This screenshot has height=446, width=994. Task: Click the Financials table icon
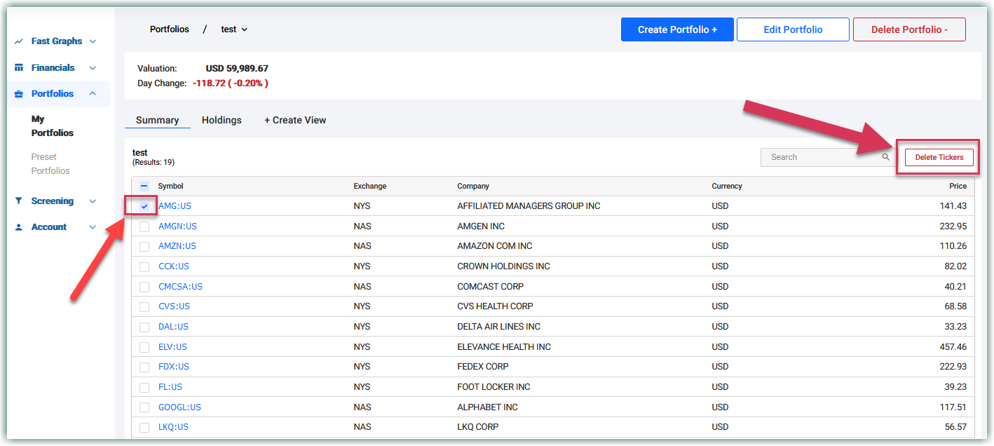(x=19, y=68)
